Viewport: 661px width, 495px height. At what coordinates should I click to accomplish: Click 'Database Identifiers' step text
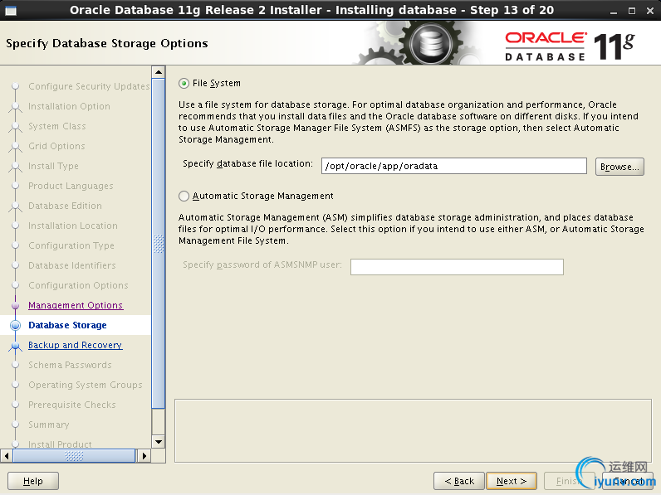pos(72,265)
